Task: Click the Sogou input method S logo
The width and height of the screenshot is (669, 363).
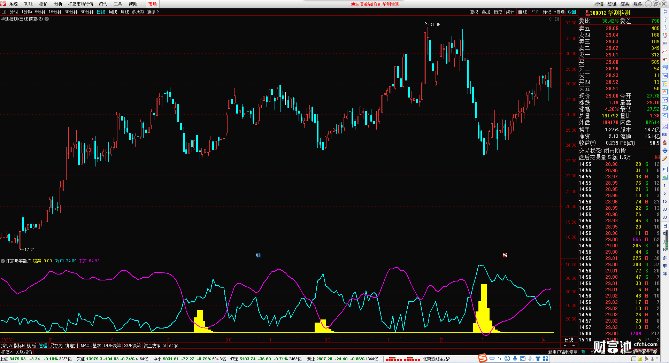Action: point(483,358)
